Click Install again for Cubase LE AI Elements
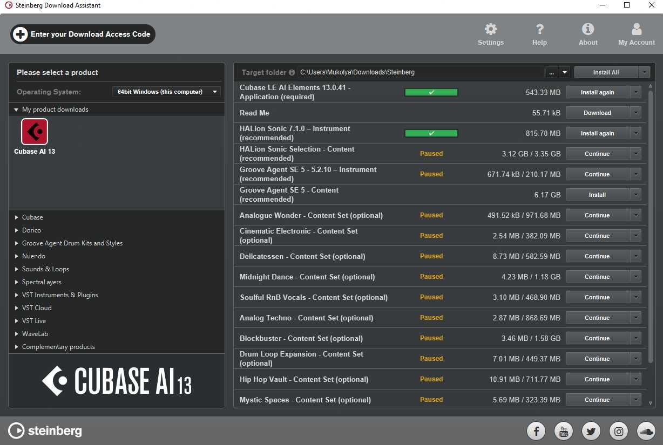This screenshot has height=445, width=663. (x=597, y=92)
